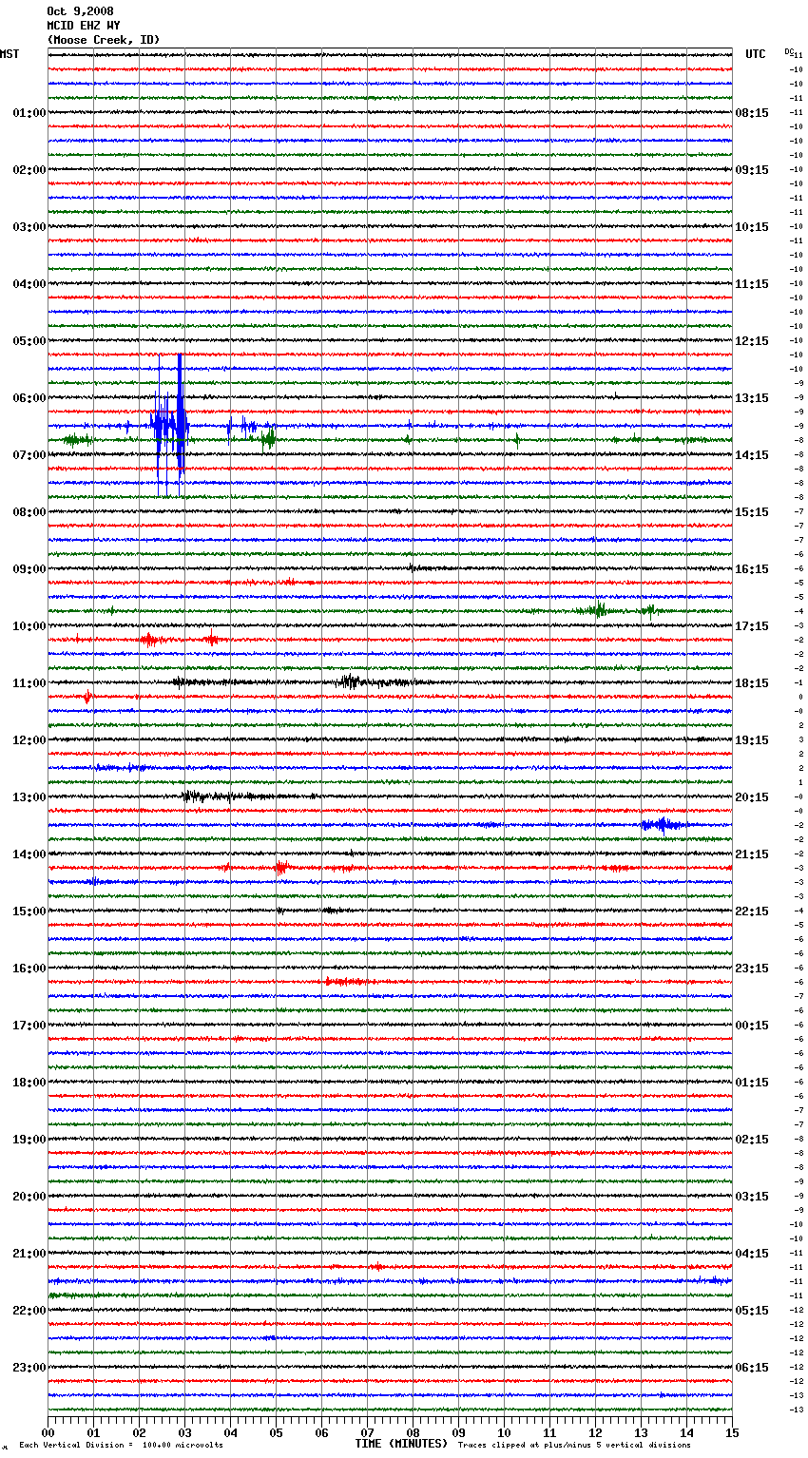Select the 10:00 MST row label
Viewport: 808px width, 1458px height.
coord(29,626)
